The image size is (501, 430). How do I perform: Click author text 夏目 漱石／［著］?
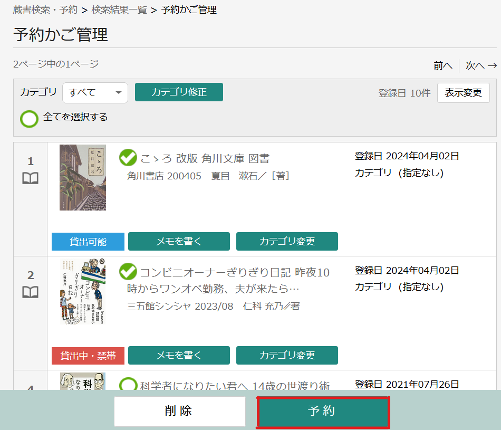(250, 176)
